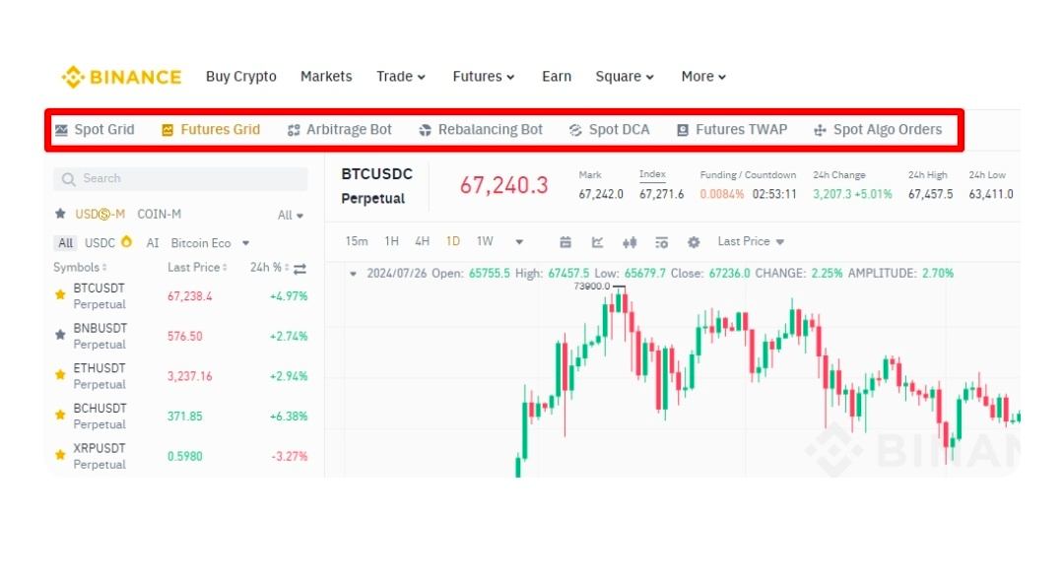Open the chart display options icon next to the gear
This screenshot has width=1064, height=578.
coord(662,242)
